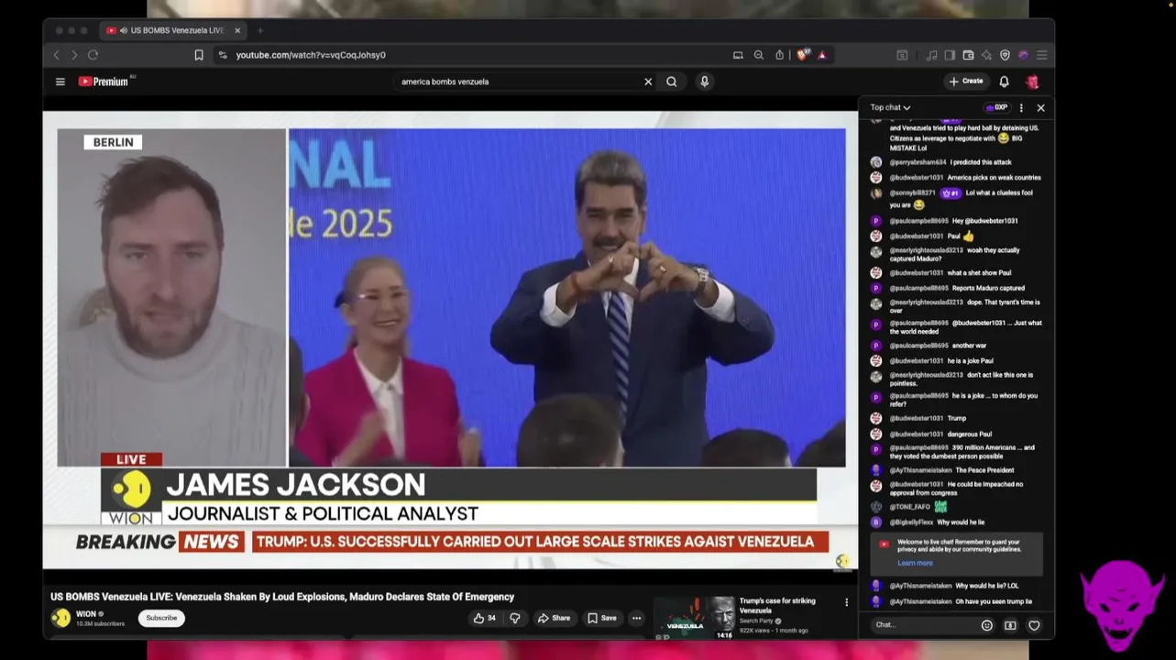Open the Create button
Screen dimensions: 1176x660
[x=966, y=82]
